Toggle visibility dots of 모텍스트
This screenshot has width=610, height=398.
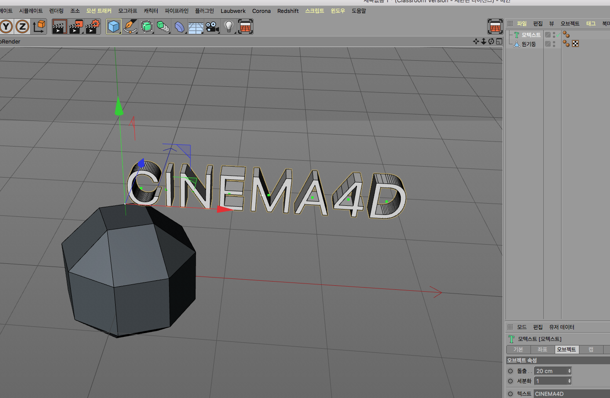(554, 35)
